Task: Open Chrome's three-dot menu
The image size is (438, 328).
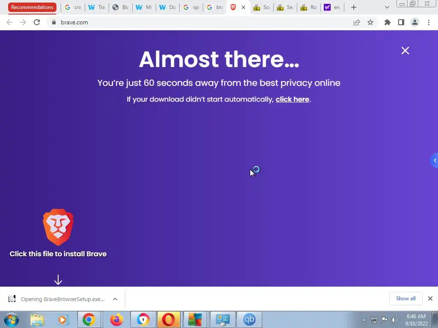Action: click(429, 22)
